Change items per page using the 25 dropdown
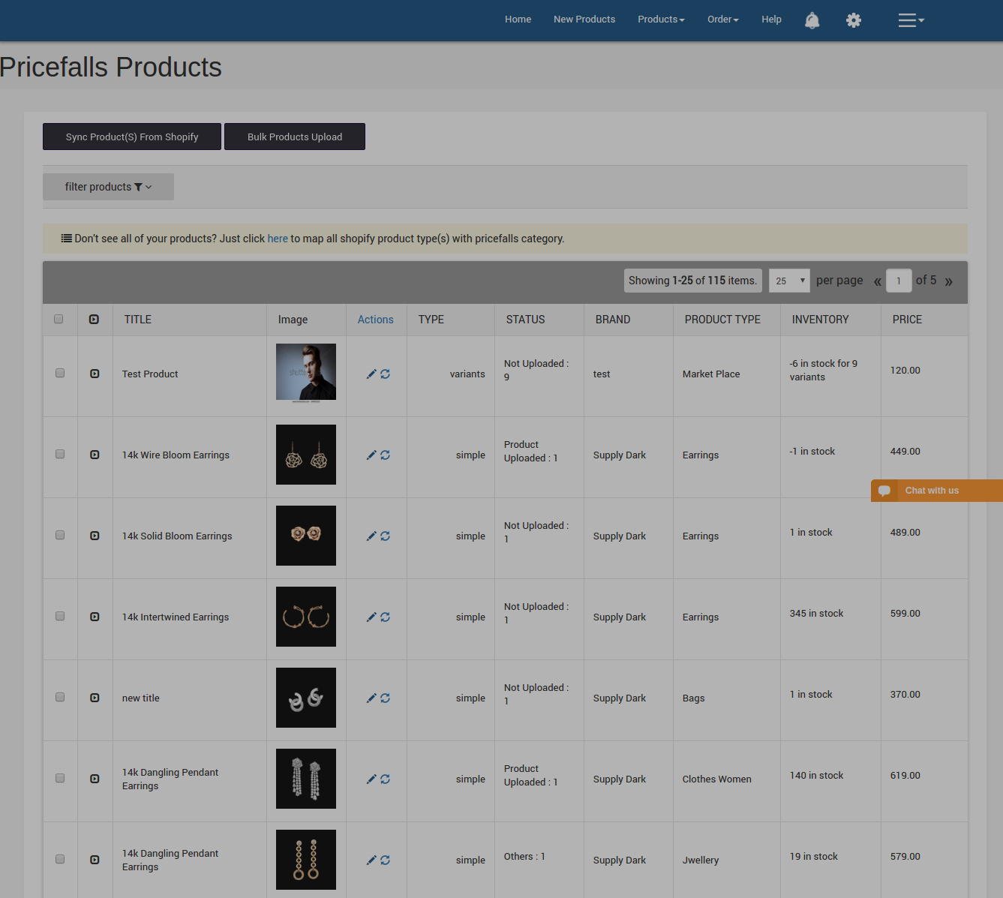The width and height of the screenshot is (1003, 898). (x=788, y=280)
